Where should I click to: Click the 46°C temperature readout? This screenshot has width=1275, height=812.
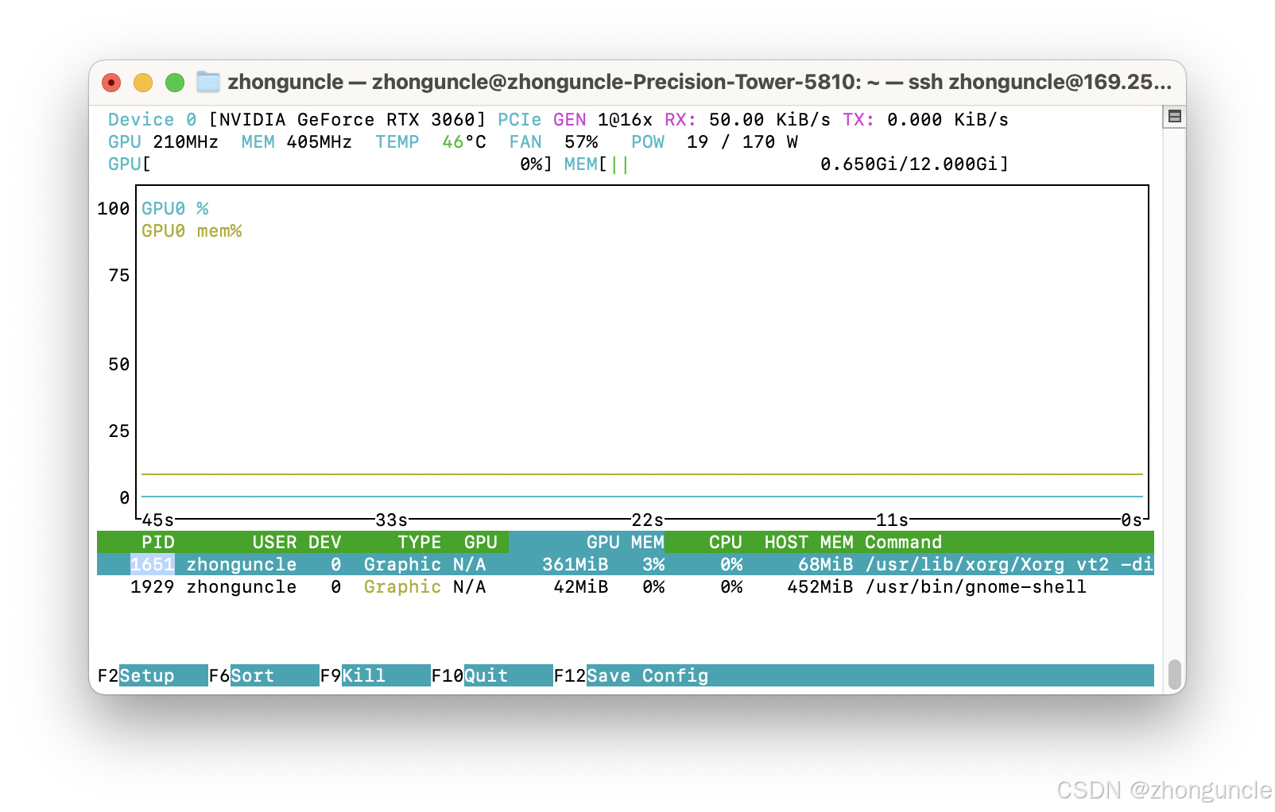[463, 141]
